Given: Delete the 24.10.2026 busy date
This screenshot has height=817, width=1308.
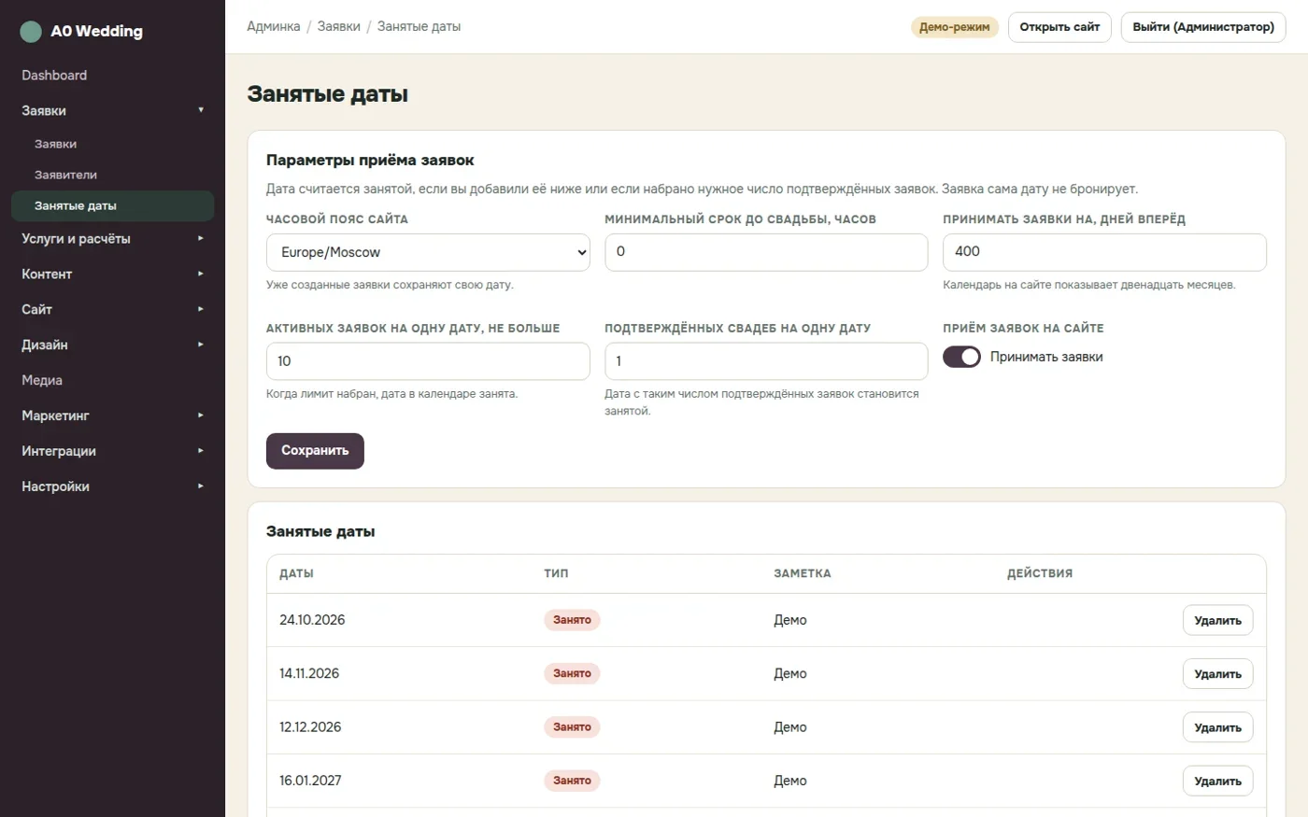Looking at the screenshot, I should coord(1217,621).
